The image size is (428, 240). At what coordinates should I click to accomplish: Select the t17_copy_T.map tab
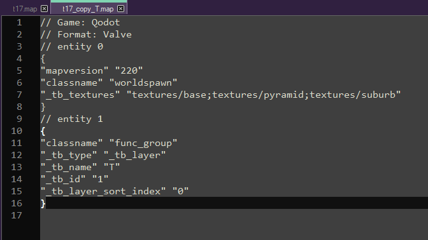pyautogui.click(x=88, y=9)
